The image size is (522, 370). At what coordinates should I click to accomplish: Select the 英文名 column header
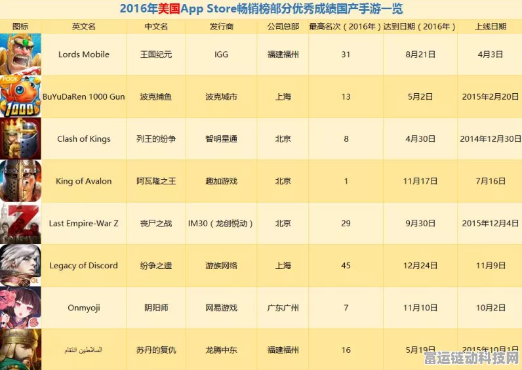tap(83, 26)
